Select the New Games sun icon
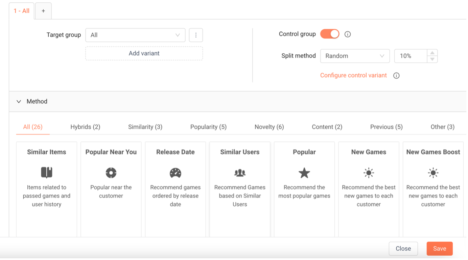Screen dimensions: 468x260 [369, 173]
